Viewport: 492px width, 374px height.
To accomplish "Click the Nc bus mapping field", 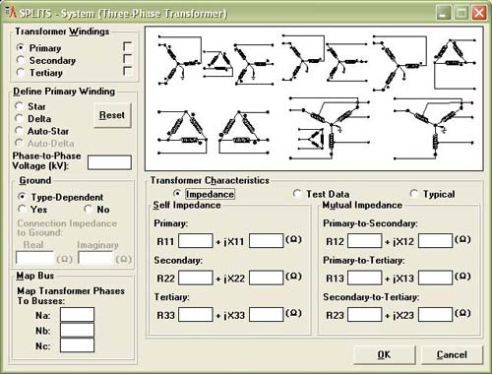I will tap(77, 345).
